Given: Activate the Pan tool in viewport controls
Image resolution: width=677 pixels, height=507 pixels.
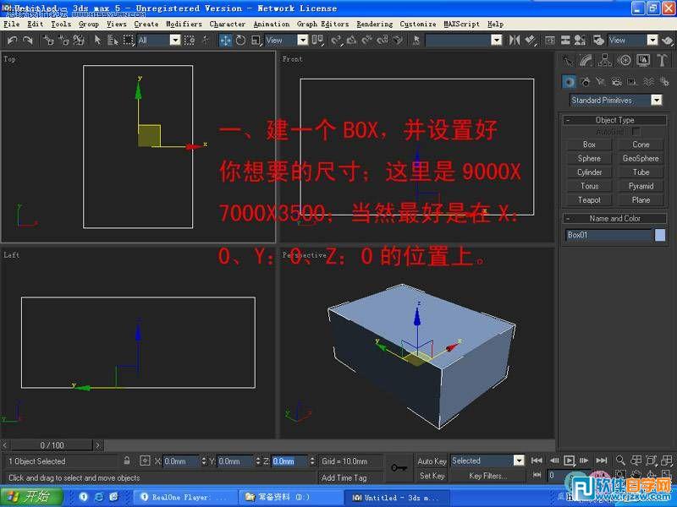Looking at the screenshot, I should [636, 474].
